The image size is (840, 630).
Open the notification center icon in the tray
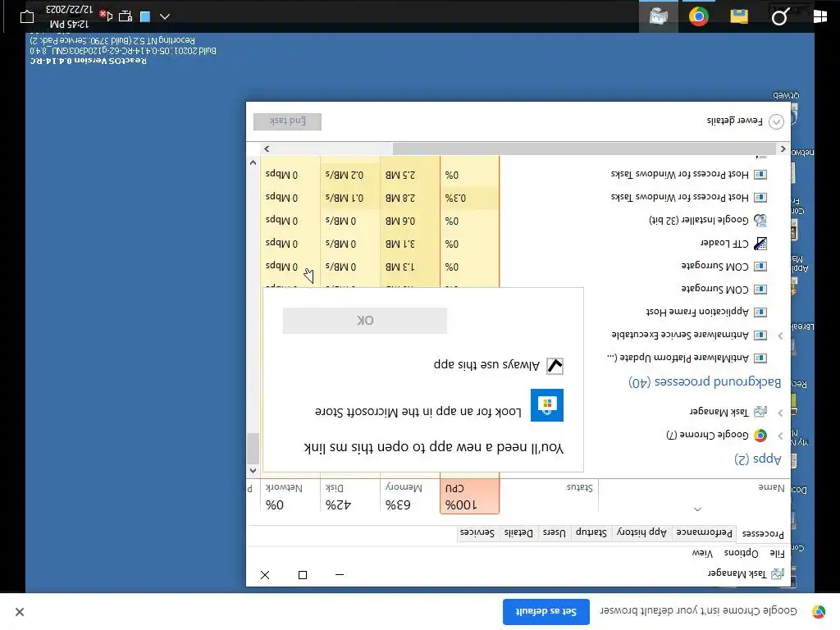tap(27, 17)
